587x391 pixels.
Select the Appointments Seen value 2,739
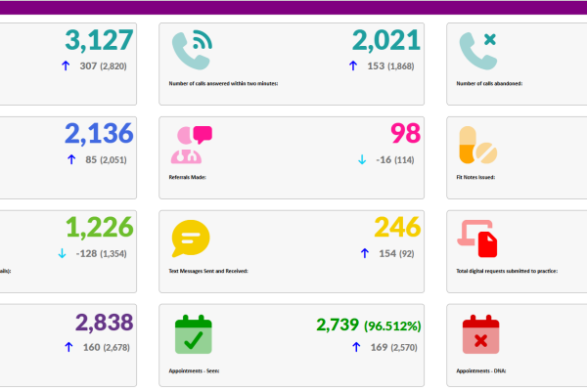point(338,325)
